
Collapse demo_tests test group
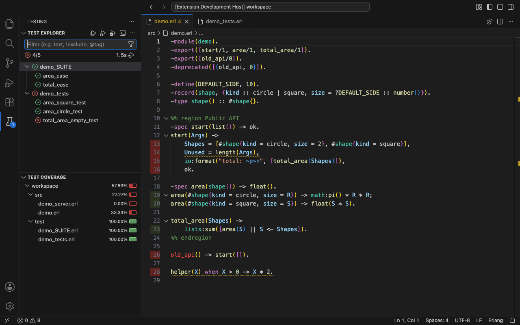point(27,93)
